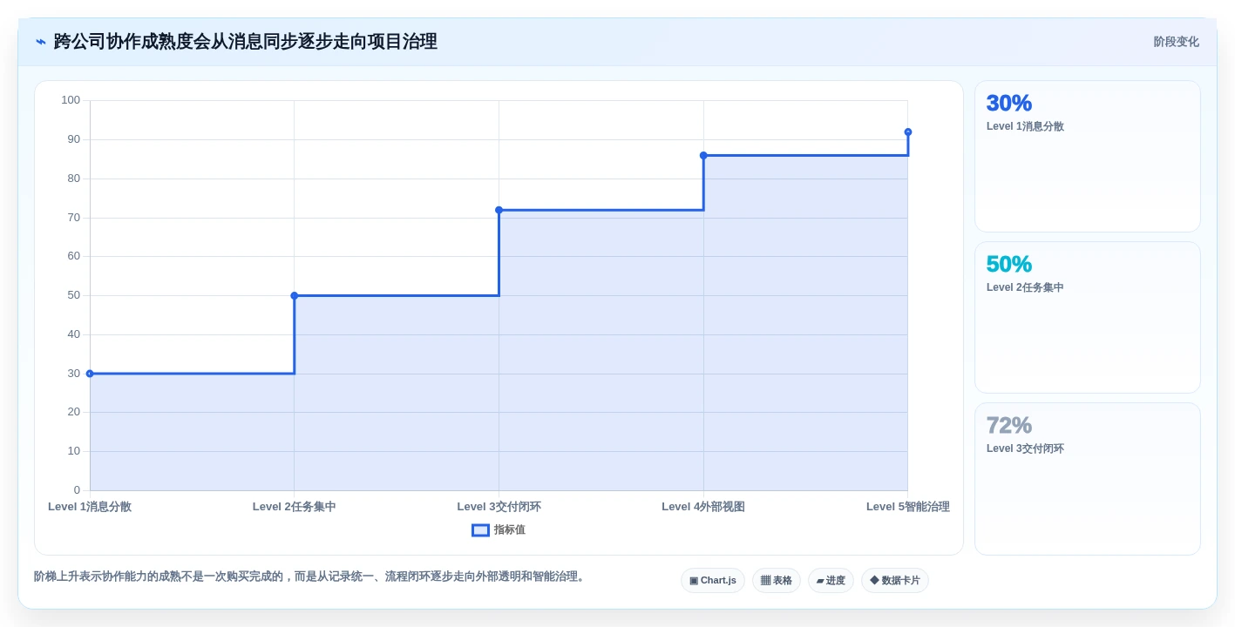Click the data point at value 50
The height and width of the screenshot is (627, 1235).
(295, 296)
